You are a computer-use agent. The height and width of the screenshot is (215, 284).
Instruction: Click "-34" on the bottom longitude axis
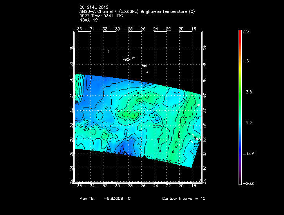(x=91, y=186)
